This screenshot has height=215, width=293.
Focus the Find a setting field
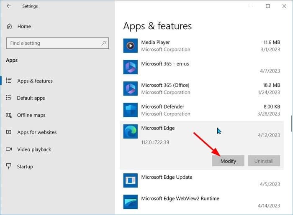[x=57, y=43]
